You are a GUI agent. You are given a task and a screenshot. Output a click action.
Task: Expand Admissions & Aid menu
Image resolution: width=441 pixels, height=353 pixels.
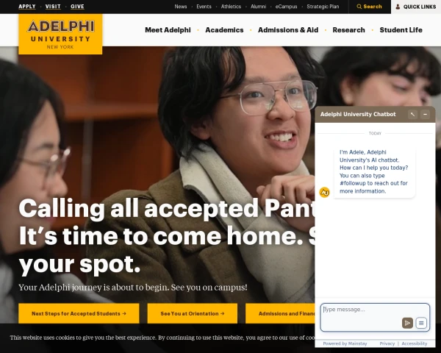click(x=288, y=30)
